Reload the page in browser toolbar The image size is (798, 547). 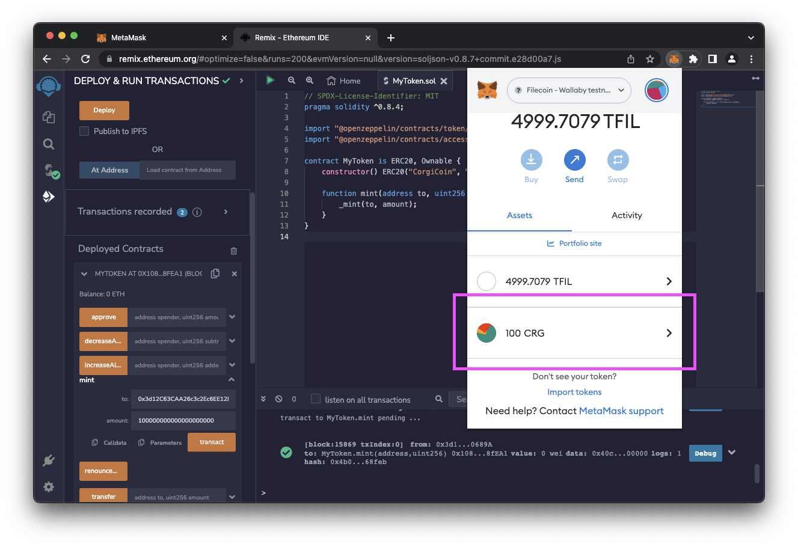[x=85, y=59]
